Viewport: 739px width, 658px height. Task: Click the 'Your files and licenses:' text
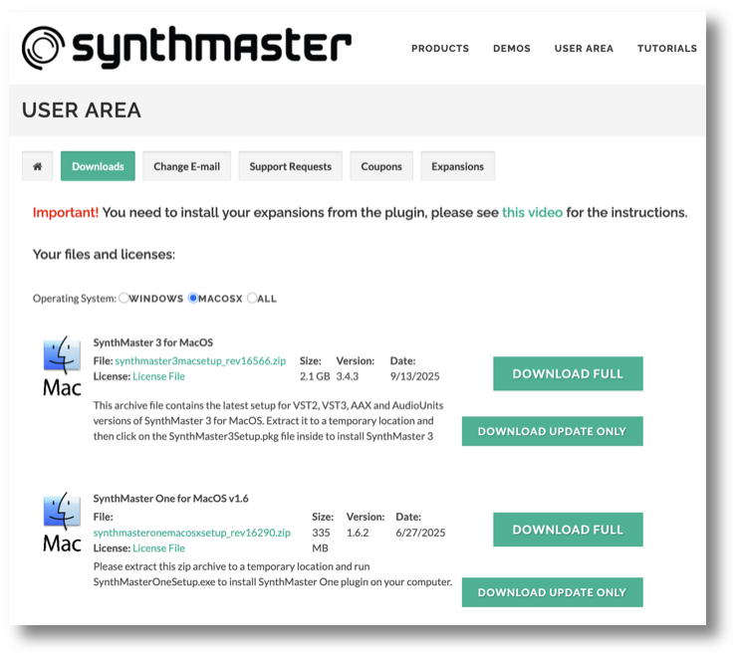tap(104, 255)
